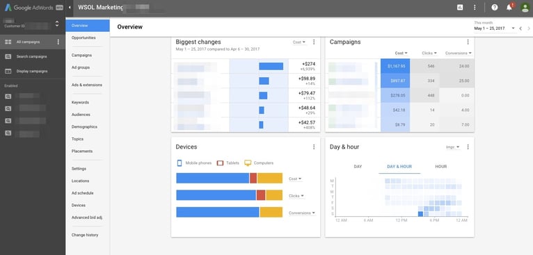The height and width of the screenshot is (255, 533).
Task: Click the Google AdWords logo
Action: tap(33, 8)
